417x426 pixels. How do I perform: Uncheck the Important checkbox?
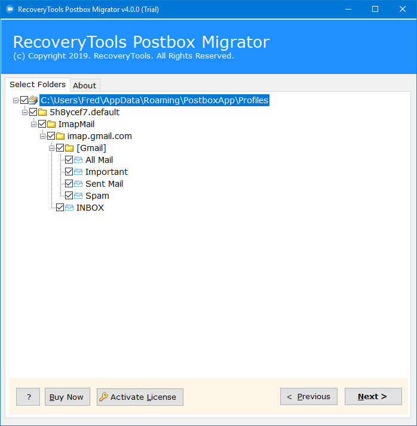69,172
